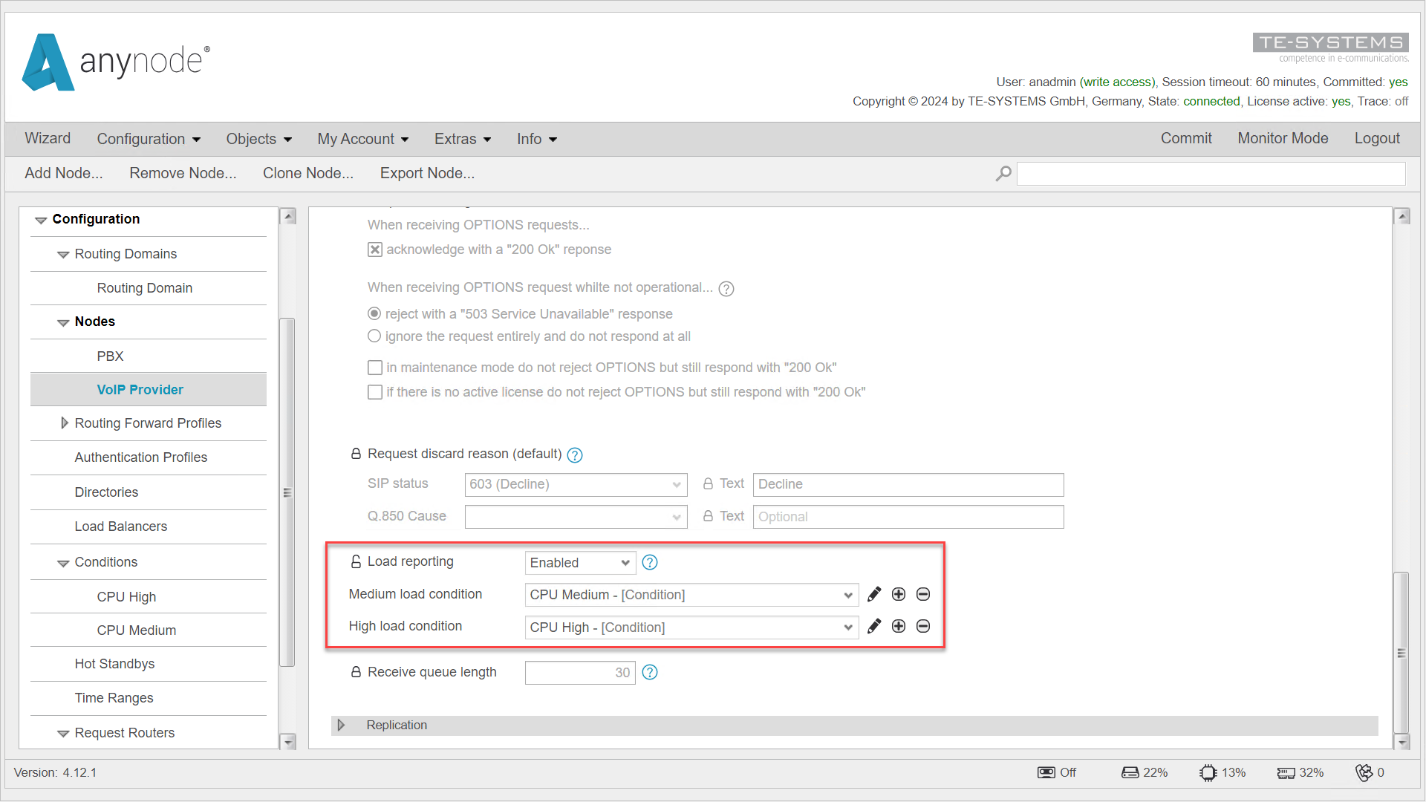Open the Info menu

[x=537, y=139]
